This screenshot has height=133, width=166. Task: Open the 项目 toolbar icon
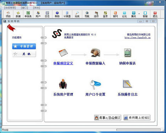tap(8, 15)
